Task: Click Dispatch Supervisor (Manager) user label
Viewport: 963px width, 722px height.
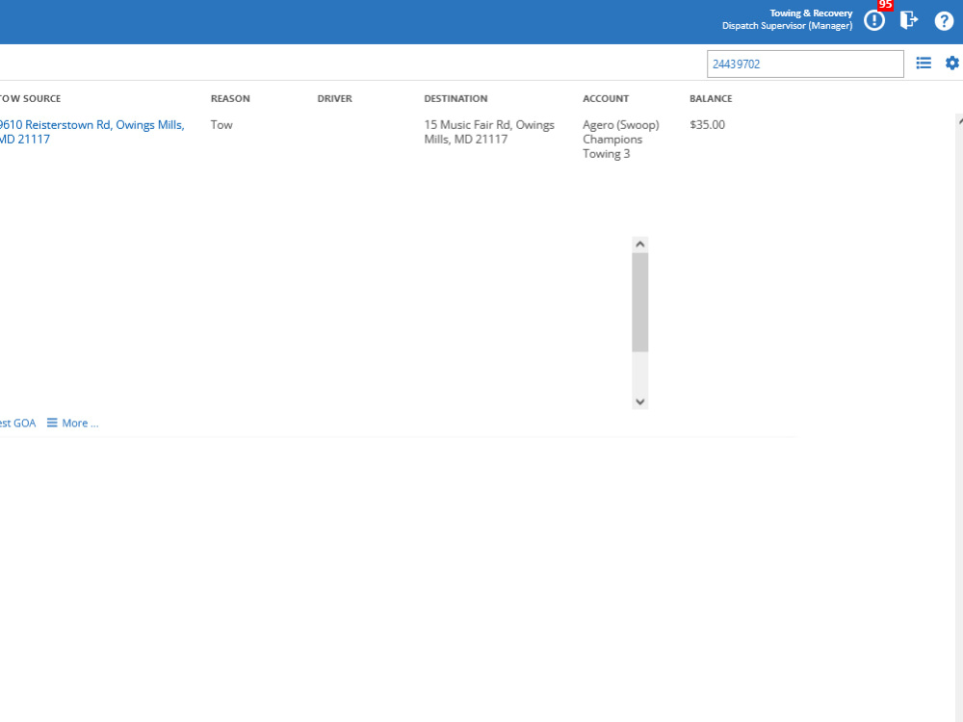Action: [x=788, y=26]
